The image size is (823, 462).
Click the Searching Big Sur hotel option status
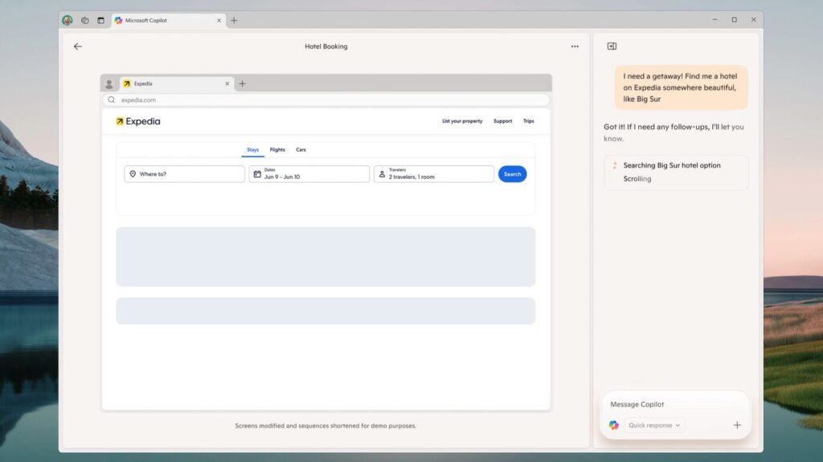[x=672, y=165]
